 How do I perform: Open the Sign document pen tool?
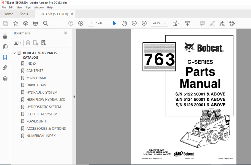click(222, 23)
